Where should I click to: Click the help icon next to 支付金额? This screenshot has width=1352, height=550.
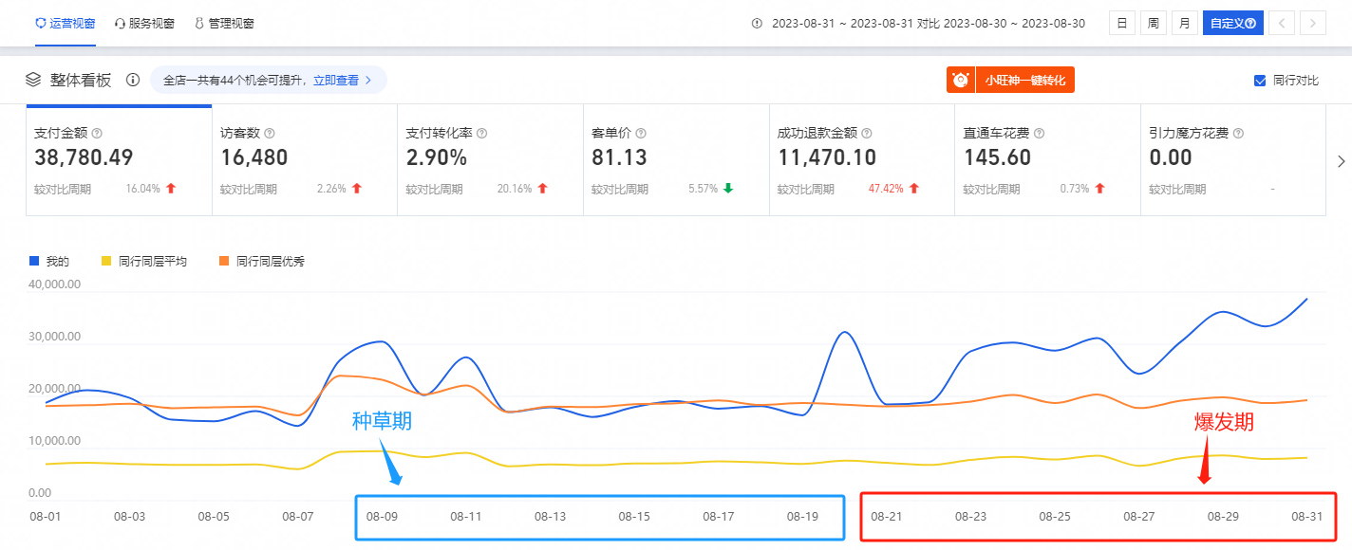point(97,134)
